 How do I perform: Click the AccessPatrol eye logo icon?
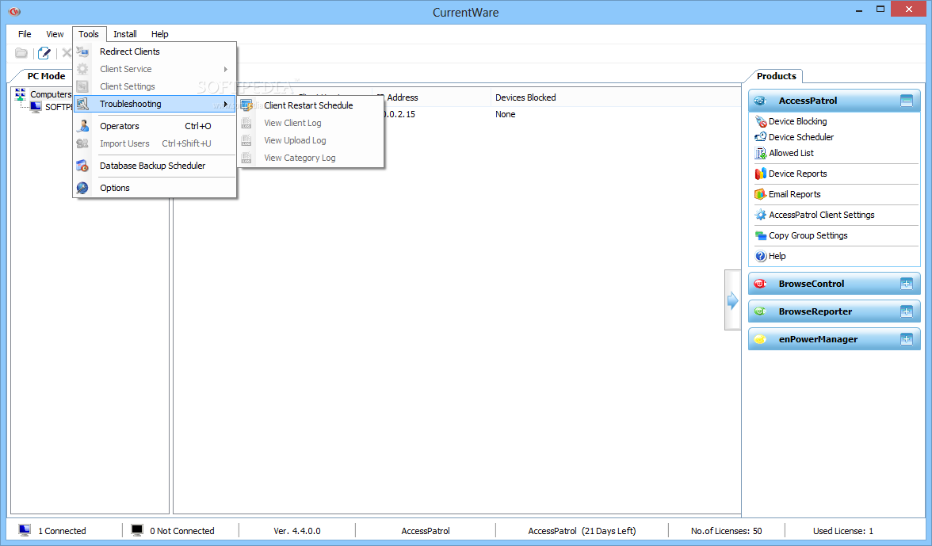click(x=759, y=101)
